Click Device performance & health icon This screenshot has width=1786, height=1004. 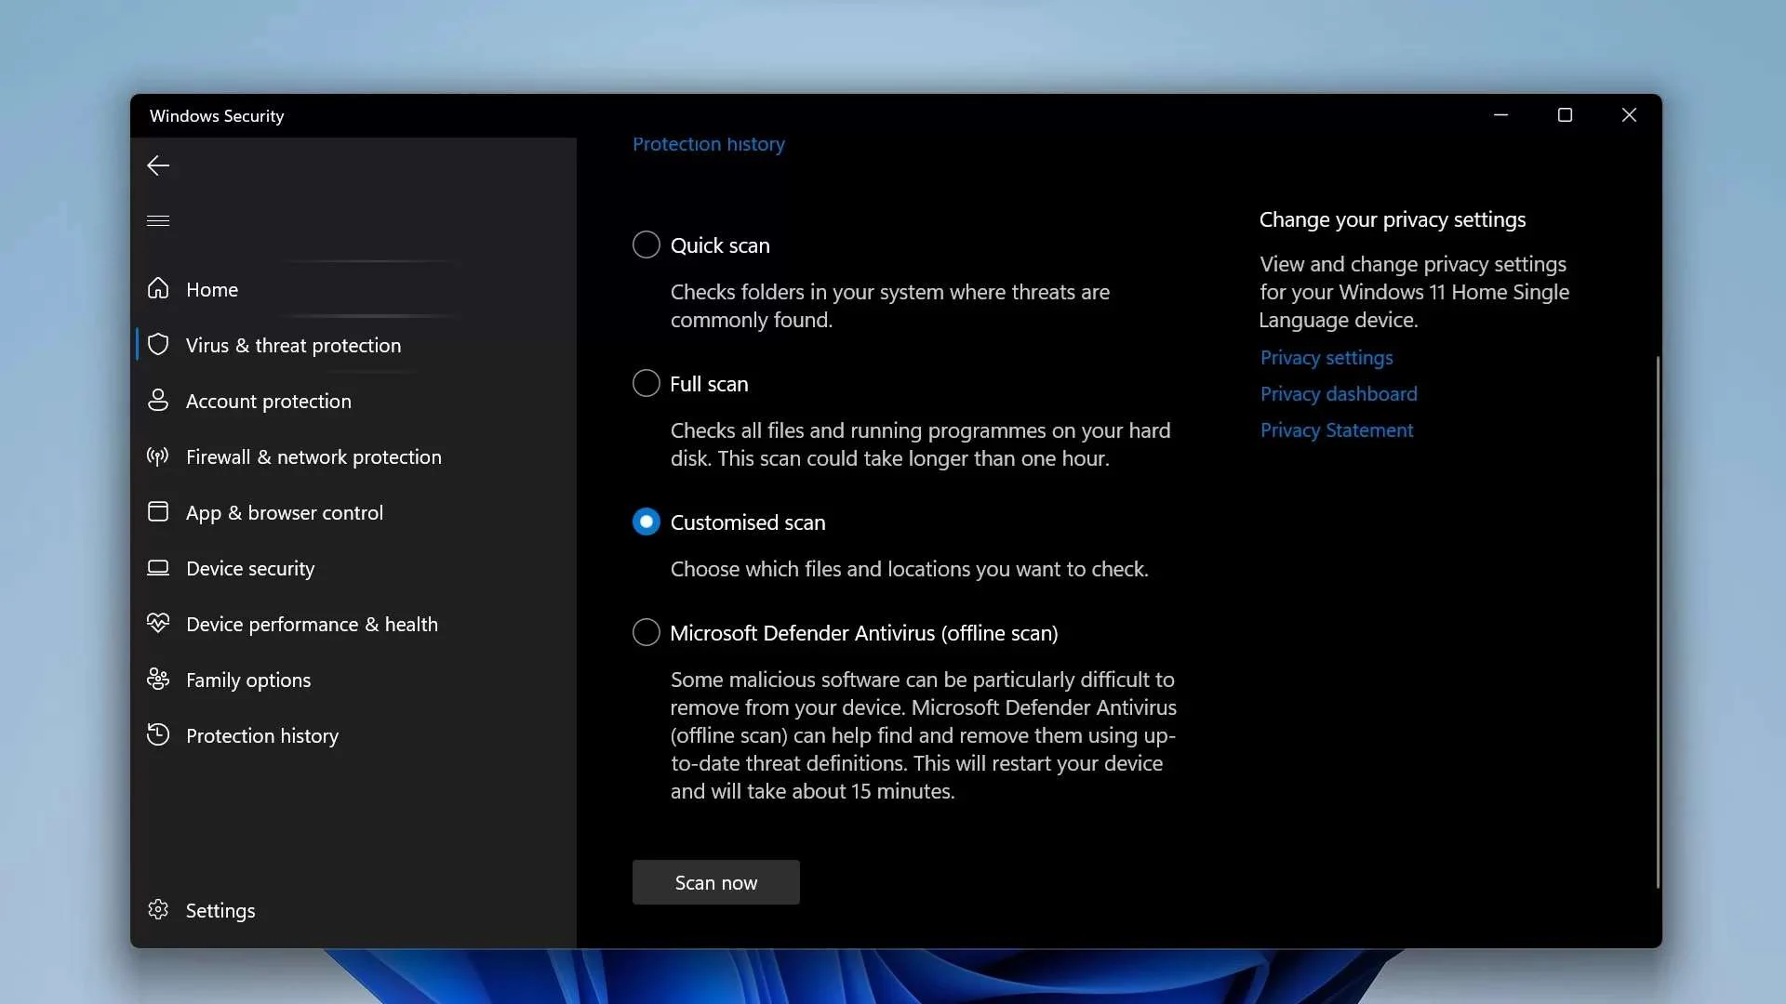click(155, 623)
